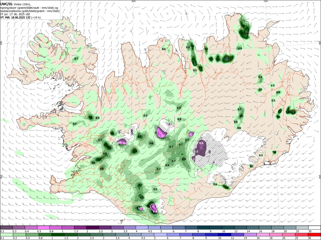This screenshot has width=321, height=240.
Task: Click the 0.2–0.3 dark mauve snow-scale swatch
Action: 6,227
